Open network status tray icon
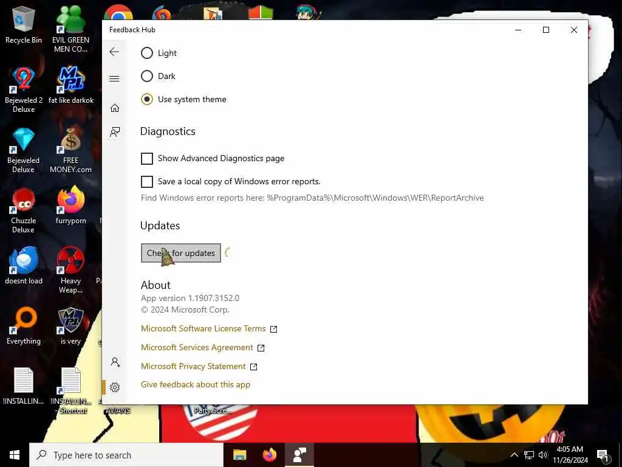 coord(529,455)
